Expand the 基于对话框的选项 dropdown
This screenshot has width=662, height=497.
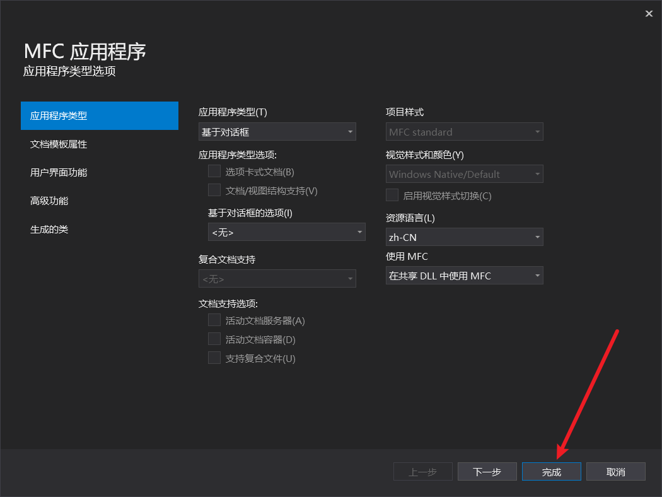pos(286,231)
